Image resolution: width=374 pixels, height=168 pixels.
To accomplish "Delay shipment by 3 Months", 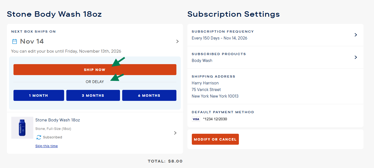I will tap(93, 95).
